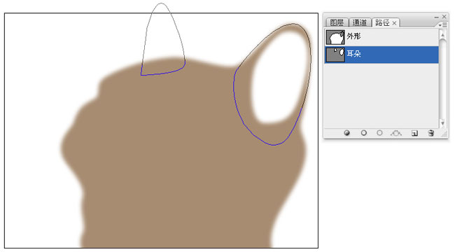Close the paths panel window

[x=444, y=17]
